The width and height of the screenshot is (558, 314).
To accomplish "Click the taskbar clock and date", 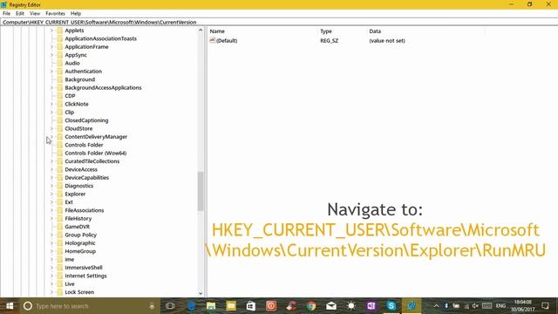I will (x=523, y=306).
